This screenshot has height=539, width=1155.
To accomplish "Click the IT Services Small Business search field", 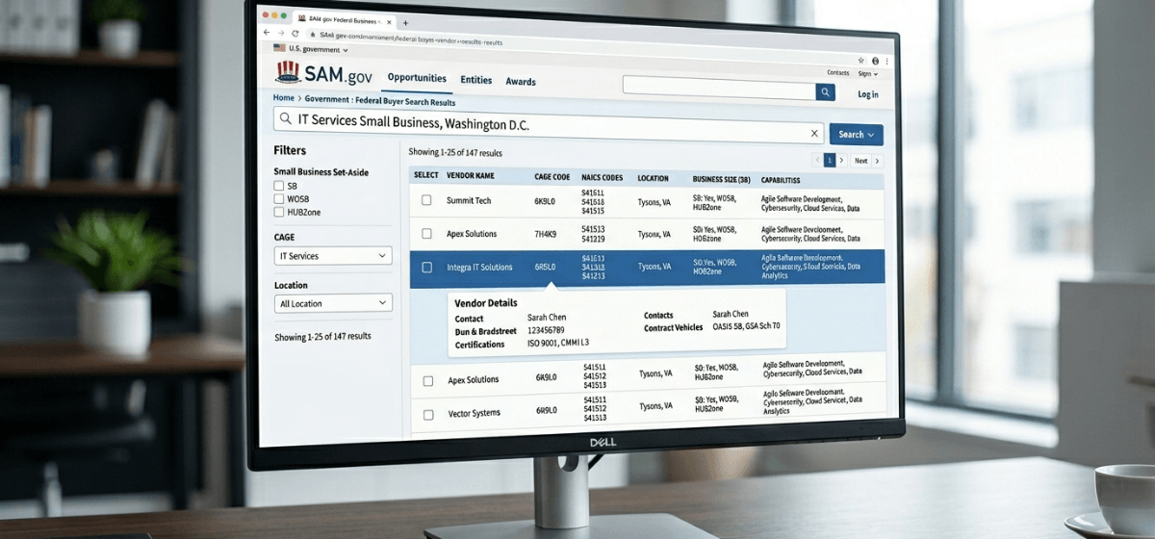I will (x=549, y=125).
